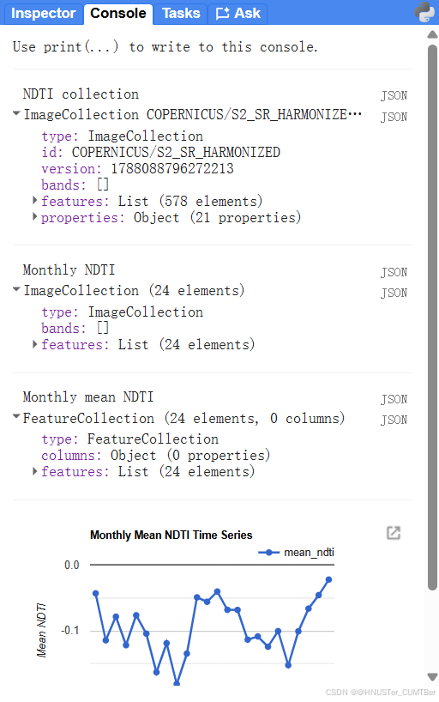The image size is (439, 702).
Task: Click the scrollbar down arrow
Action: [x=432, y=676]
